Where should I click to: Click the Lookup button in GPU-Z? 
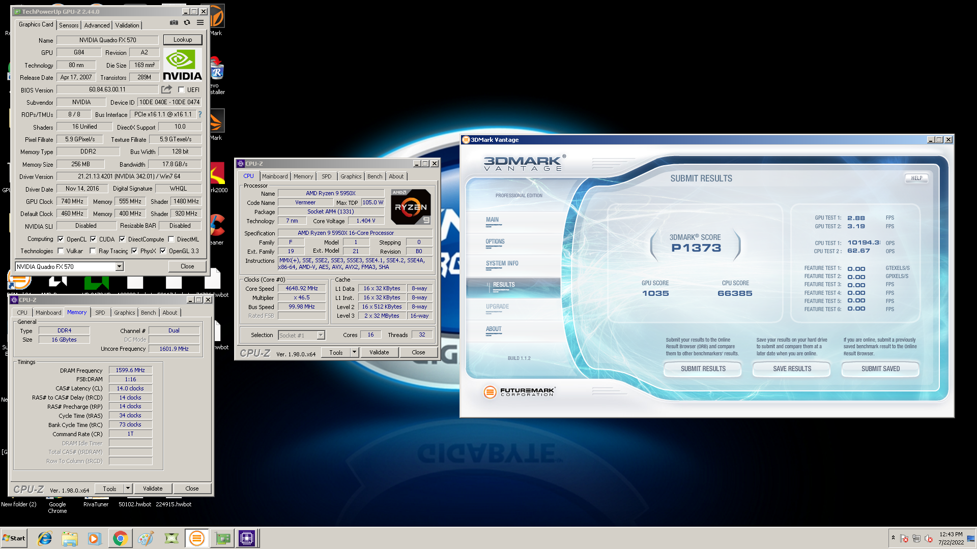(183, 40)
